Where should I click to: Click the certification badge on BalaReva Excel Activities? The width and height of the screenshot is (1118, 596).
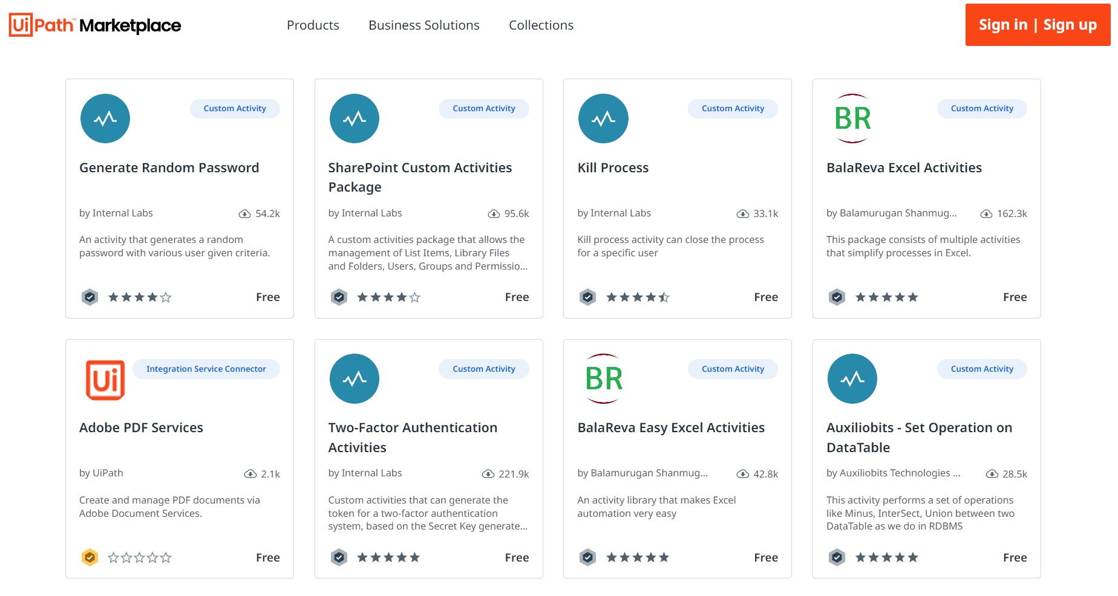click(x=837, y=297)
